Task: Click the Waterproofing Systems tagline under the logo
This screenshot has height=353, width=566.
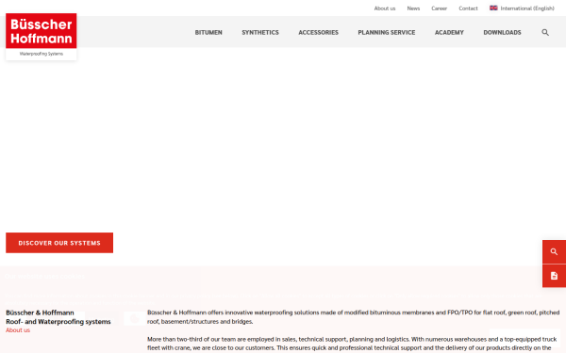Action: (x=42, y=54)
